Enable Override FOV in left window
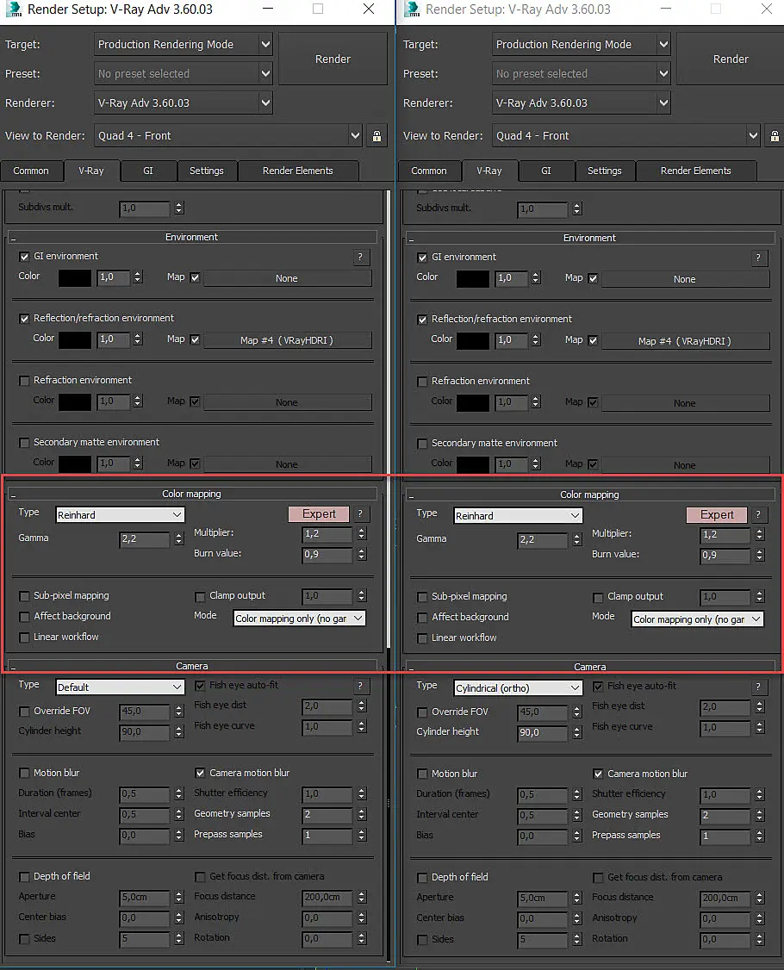 click(24, 712)
